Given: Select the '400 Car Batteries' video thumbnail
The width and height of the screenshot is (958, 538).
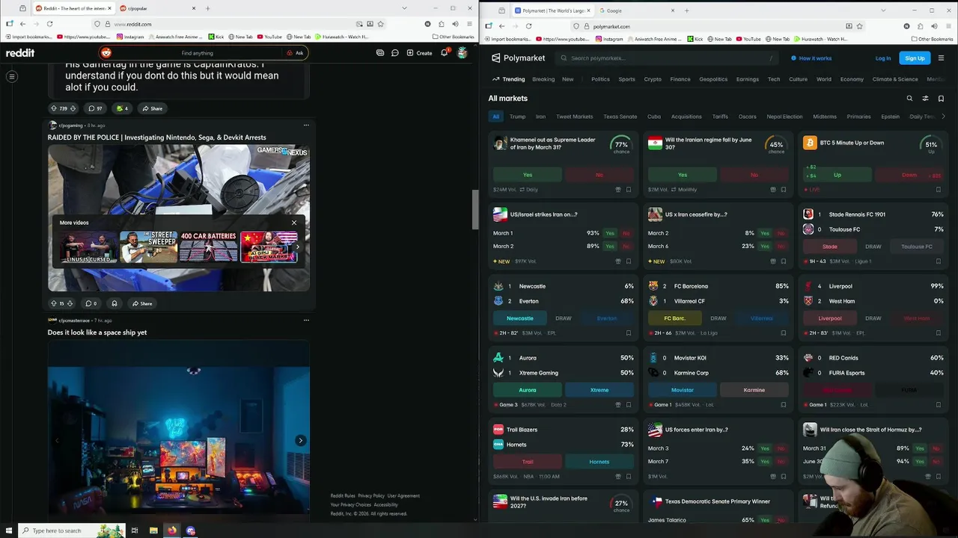Looking at the screenshot, I should (208, 247).
